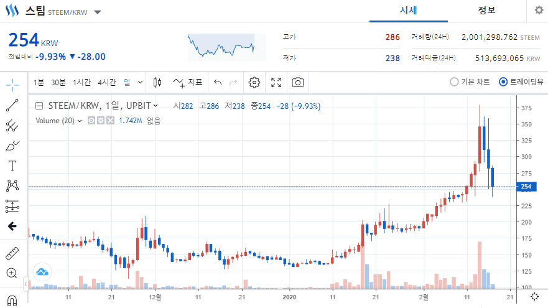Viewport: 548px width, 308px height.
Task: Toggle the magnet snap mode
Action: point(12,301)
